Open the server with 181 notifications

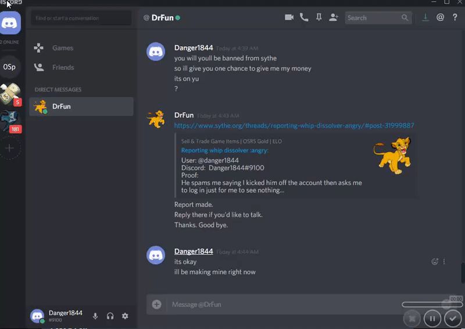pos(10,121)
